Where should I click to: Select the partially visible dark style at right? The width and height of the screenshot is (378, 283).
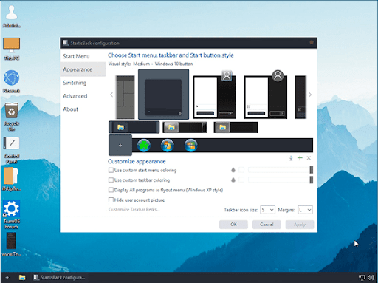[300, 98]
